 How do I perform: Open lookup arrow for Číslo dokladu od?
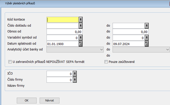coord(81,26)
